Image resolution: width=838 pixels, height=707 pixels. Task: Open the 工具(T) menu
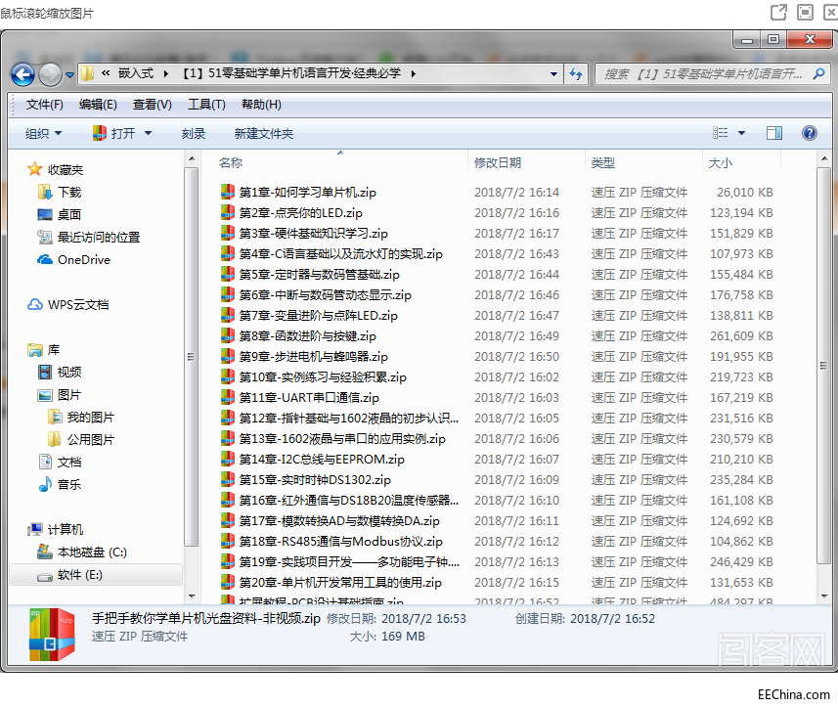[206, 105]
